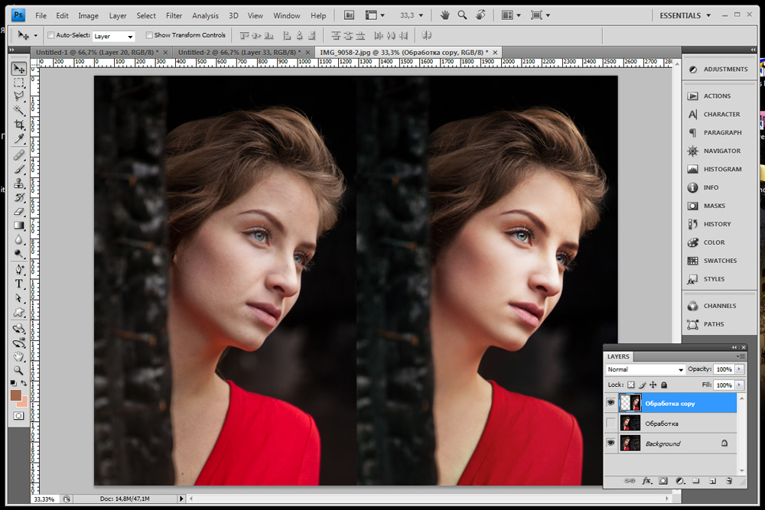This screenshot has height=510, width=765.
Task: Click the foreground color swatch
Action: [x=16, y=395]
